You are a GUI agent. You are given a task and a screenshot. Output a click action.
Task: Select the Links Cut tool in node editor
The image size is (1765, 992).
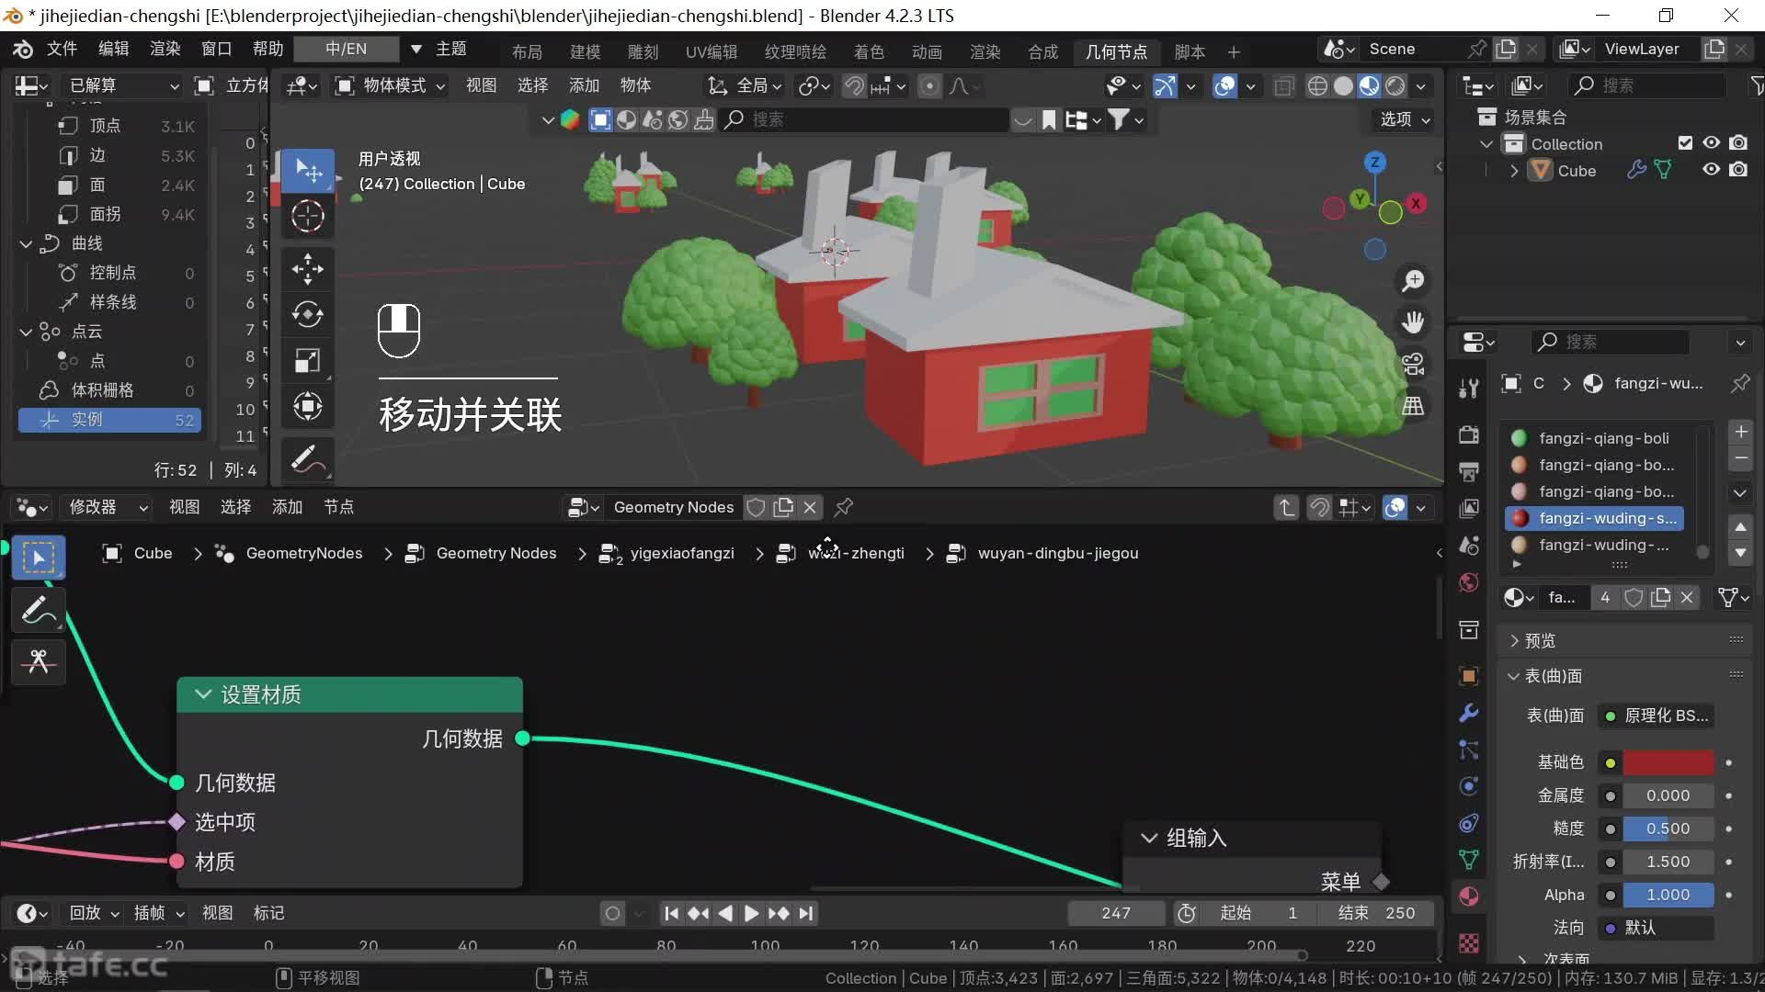39,661
